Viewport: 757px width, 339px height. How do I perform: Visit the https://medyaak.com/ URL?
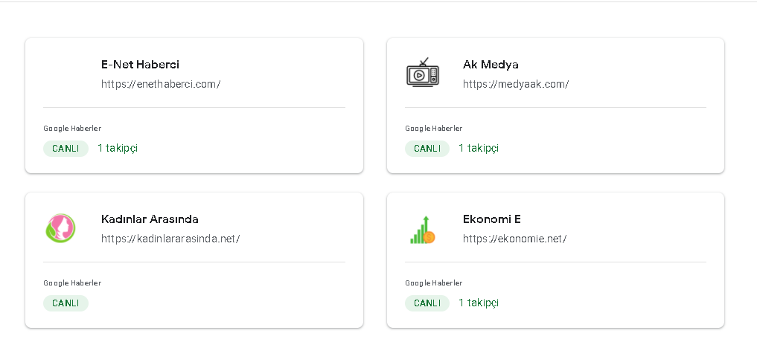click(516, 84)
